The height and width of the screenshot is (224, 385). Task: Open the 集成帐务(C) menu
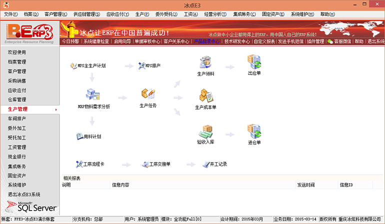244,14
